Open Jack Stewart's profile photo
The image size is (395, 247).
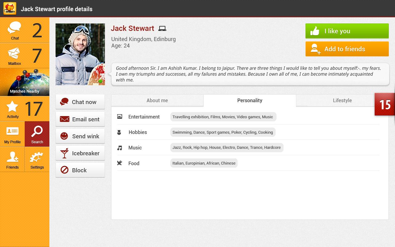pos(80,54)
